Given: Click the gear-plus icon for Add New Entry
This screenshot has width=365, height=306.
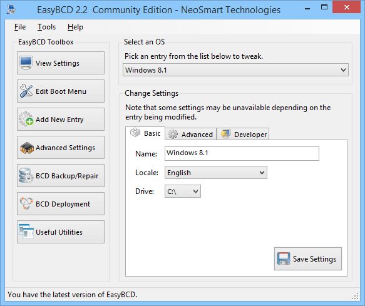Looking at the screenshot, I should (26, 119).
